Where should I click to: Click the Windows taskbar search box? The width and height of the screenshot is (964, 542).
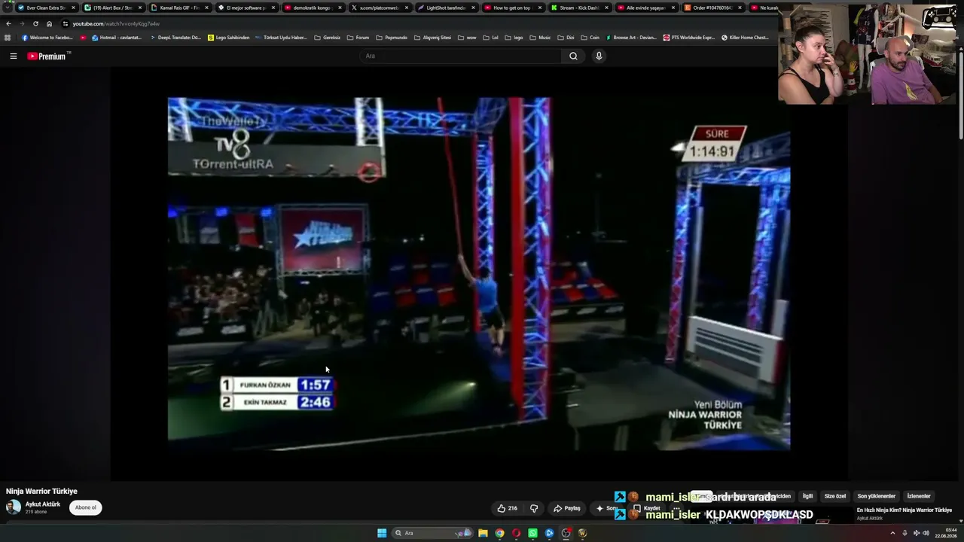432,533
